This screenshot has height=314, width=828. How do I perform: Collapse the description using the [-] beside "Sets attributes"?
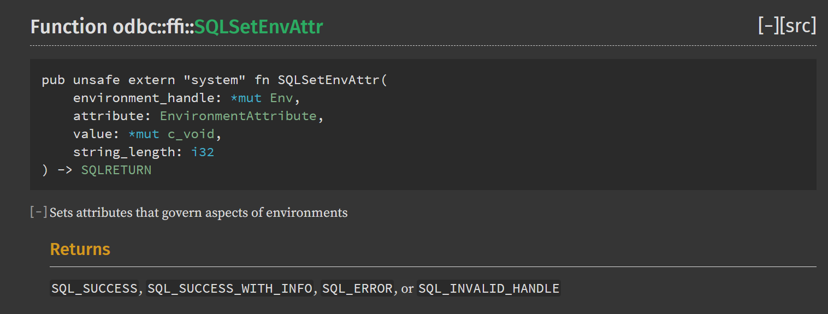click(38, 212)
